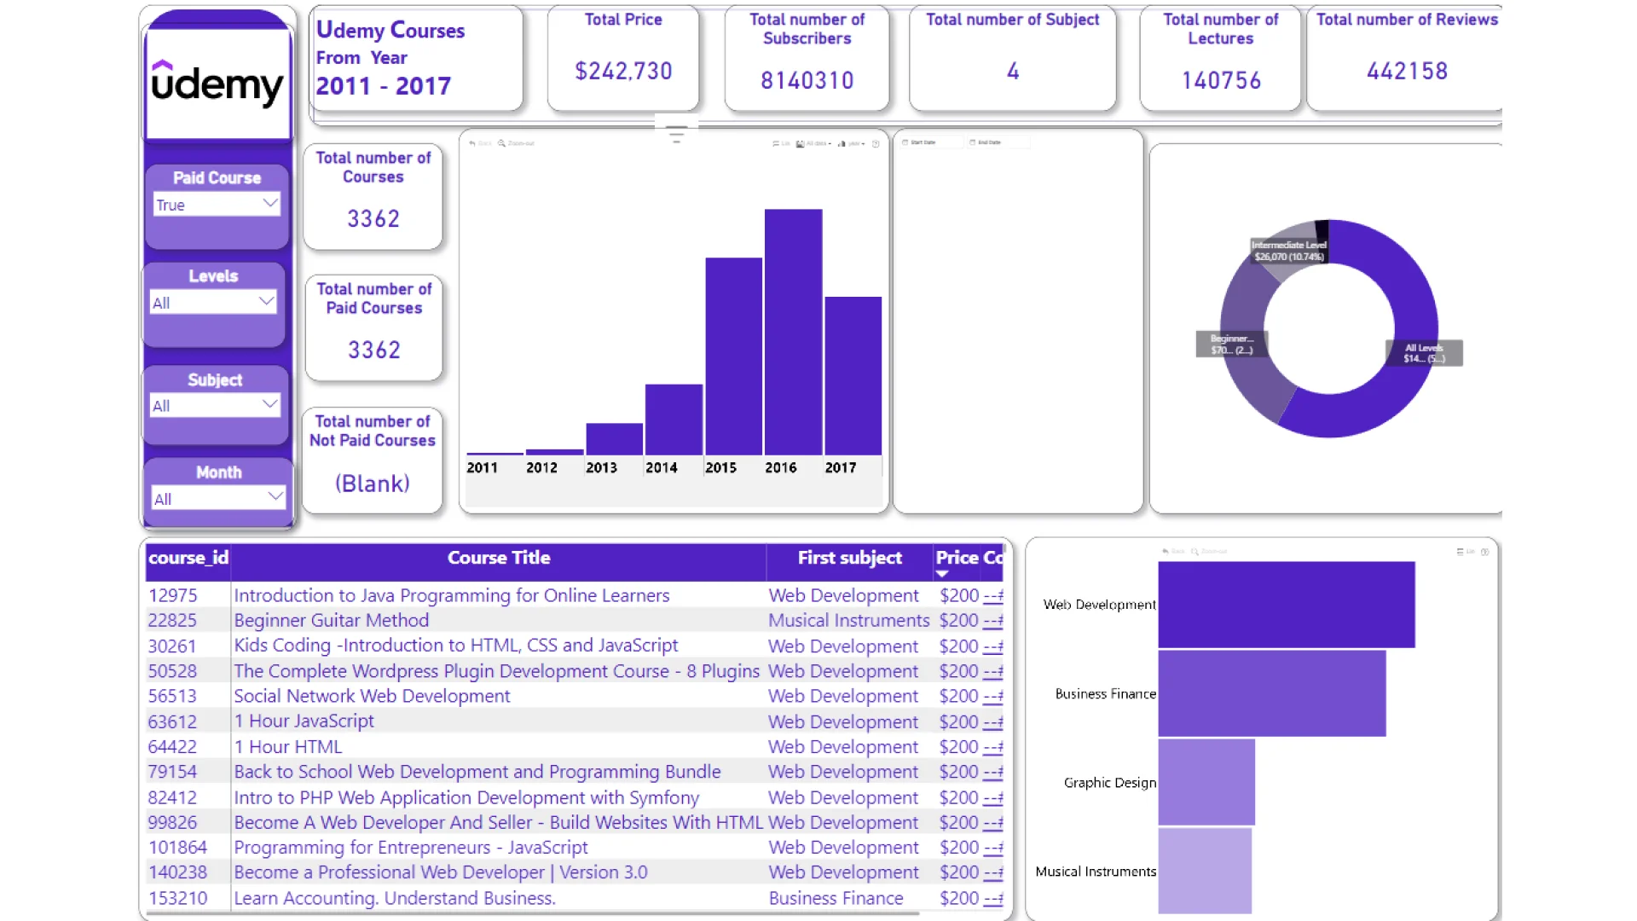
Task: Click the Musical Instruments bar
Action: (1205, 871)
